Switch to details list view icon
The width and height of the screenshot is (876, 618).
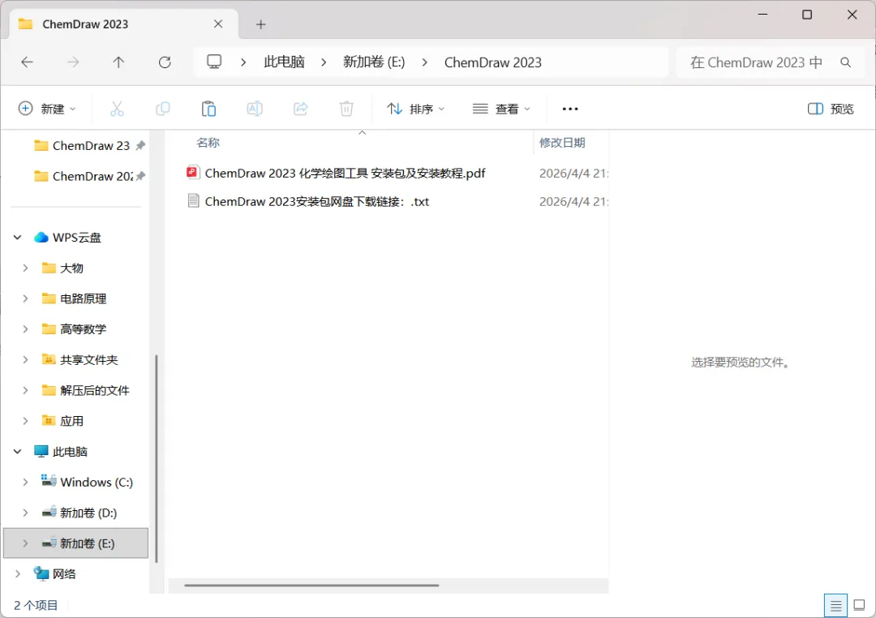[835, 605]
